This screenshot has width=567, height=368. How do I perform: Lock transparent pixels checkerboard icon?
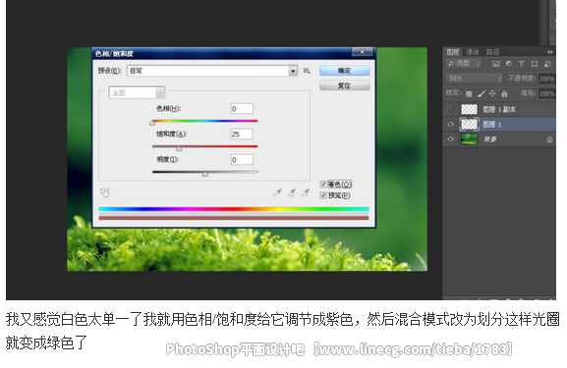point(469,94)
